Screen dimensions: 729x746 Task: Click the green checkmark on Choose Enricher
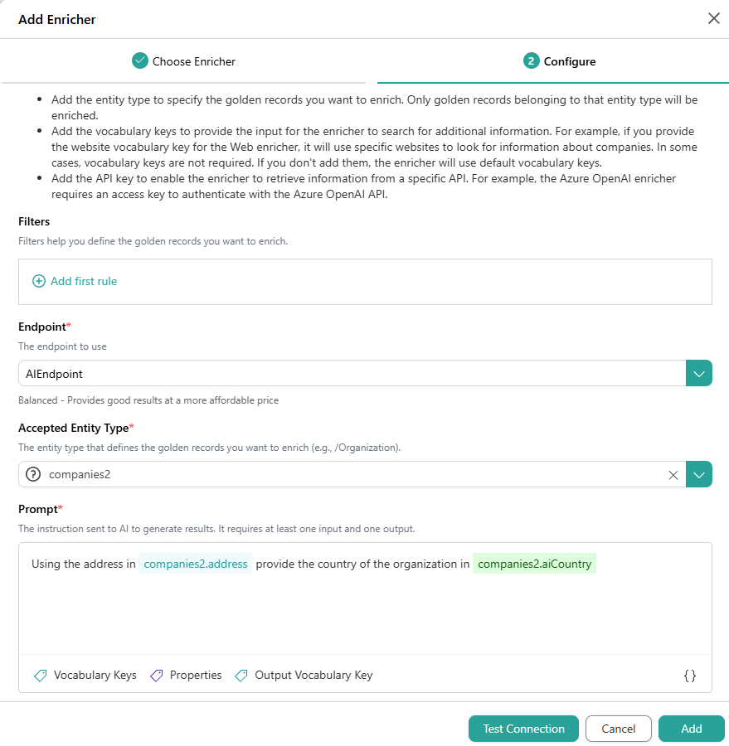(140, 61)
